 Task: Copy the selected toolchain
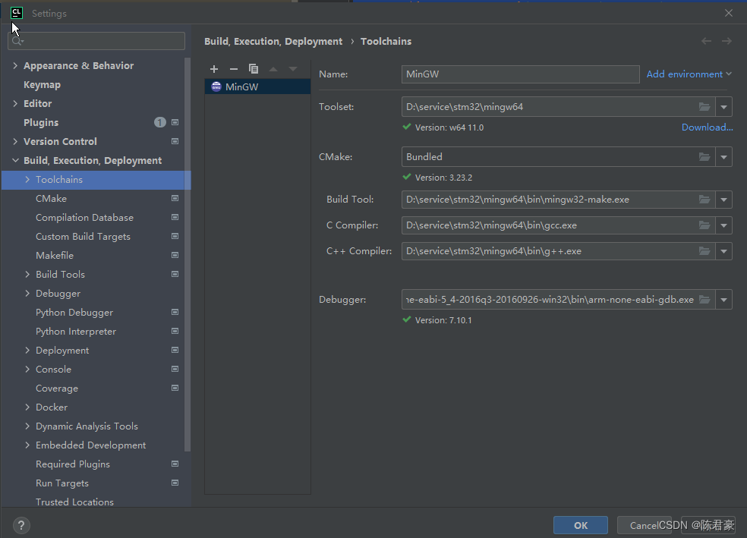(254, 69)
